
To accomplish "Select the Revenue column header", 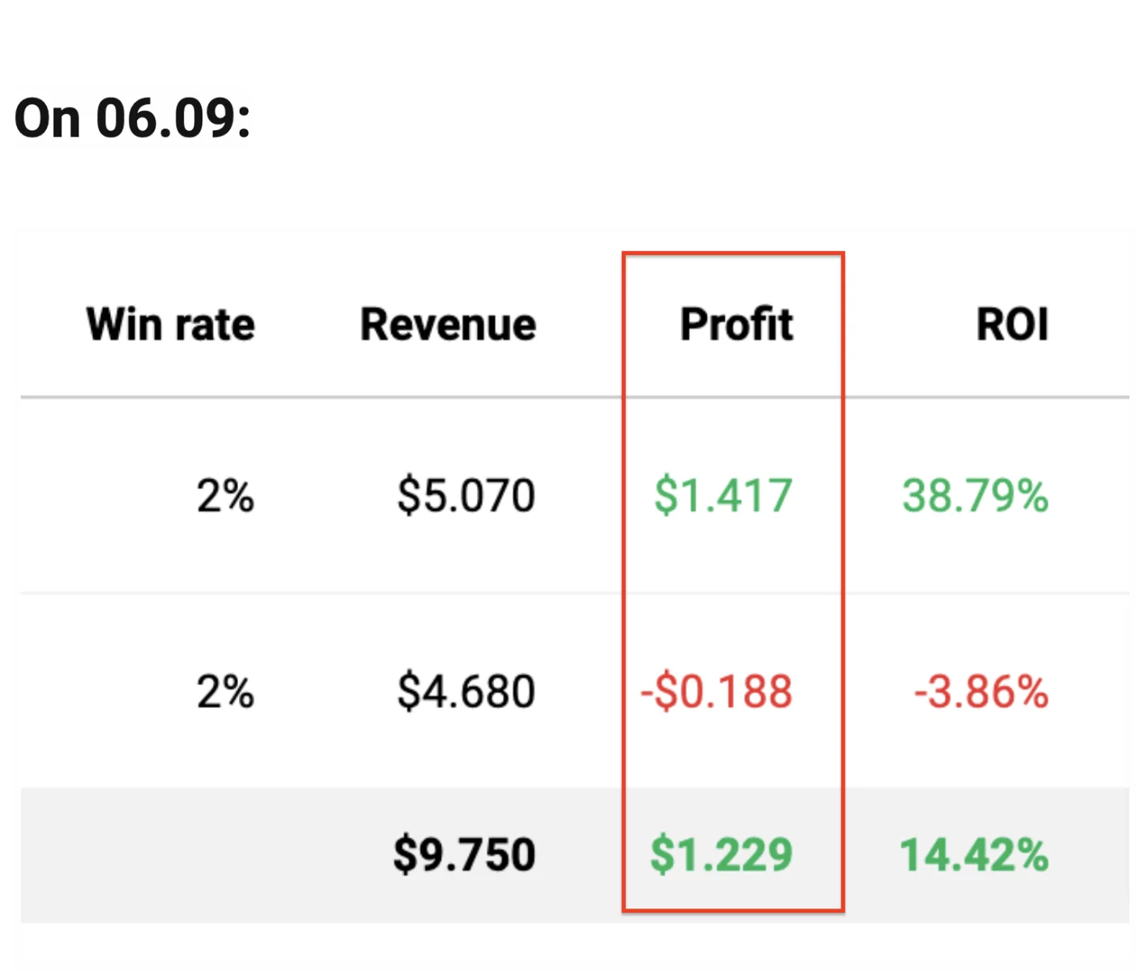I will [448, 325].
